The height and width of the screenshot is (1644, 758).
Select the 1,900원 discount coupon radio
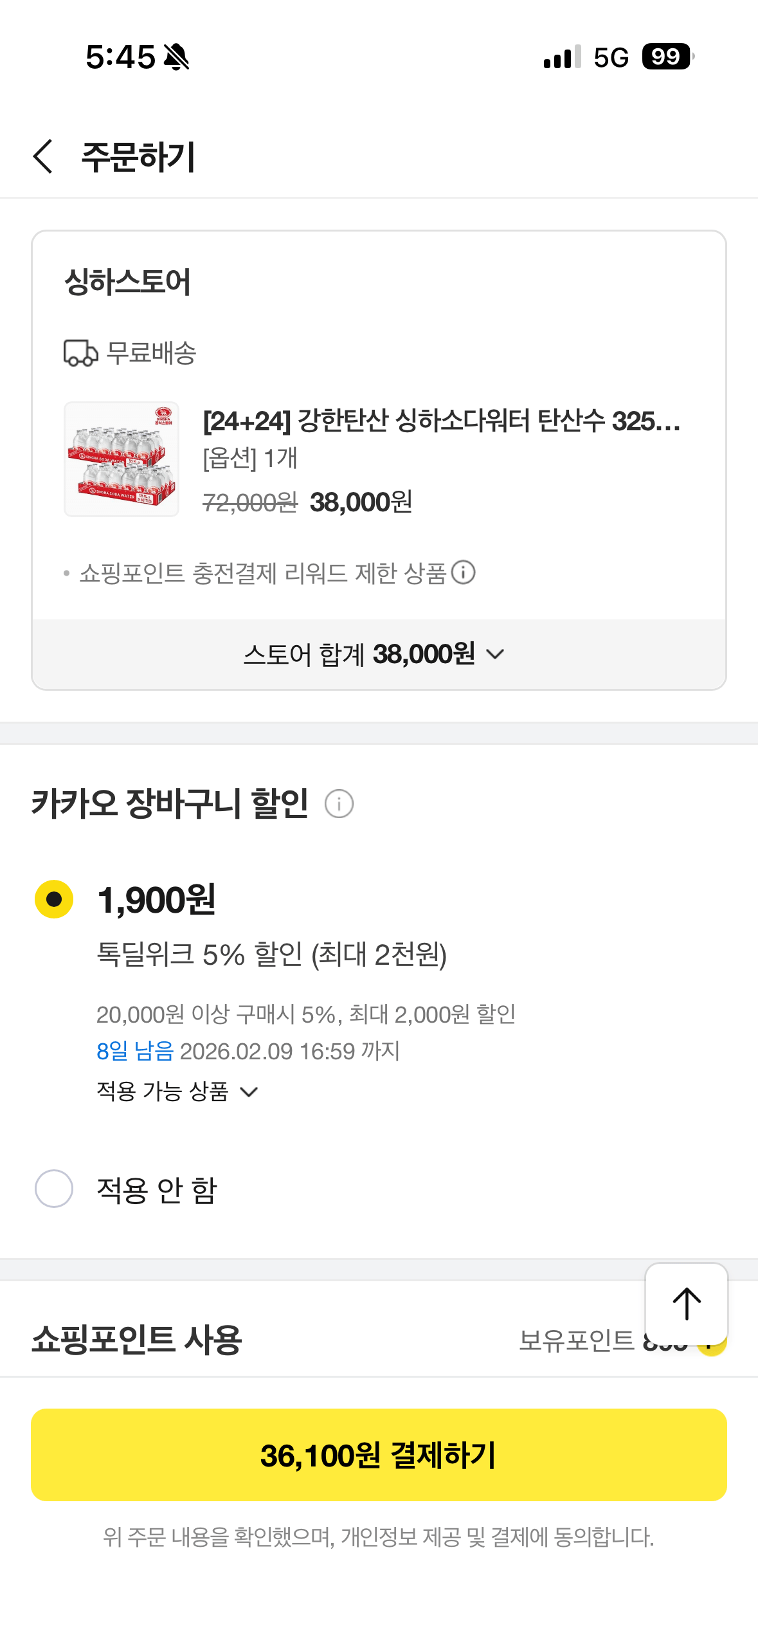(x=54, y=899)
